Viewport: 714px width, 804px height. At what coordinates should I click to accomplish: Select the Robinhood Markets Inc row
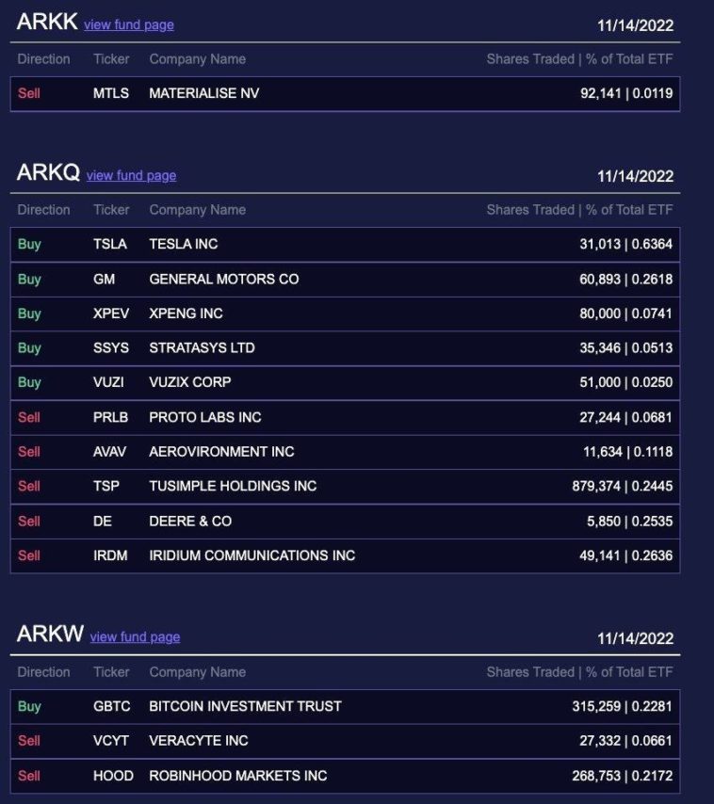345,776
